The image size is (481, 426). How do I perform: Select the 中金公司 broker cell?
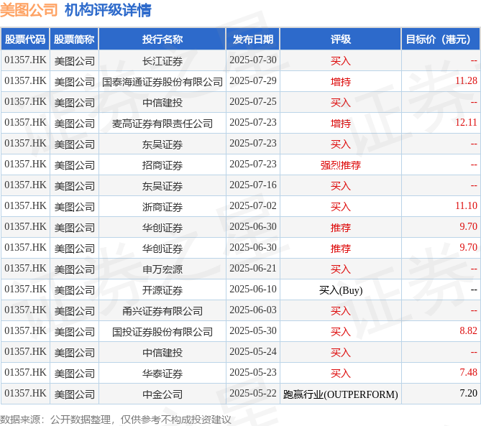pos(162,394)
